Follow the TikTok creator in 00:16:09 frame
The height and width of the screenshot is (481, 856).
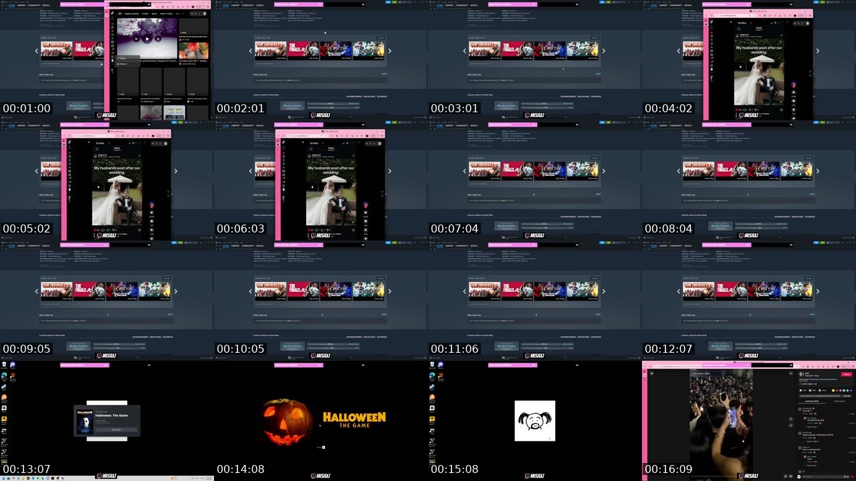click(846, 374)
